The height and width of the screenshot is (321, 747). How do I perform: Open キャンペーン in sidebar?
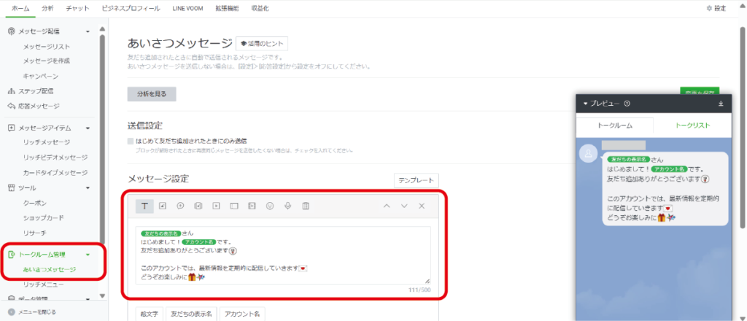(41, 76)
